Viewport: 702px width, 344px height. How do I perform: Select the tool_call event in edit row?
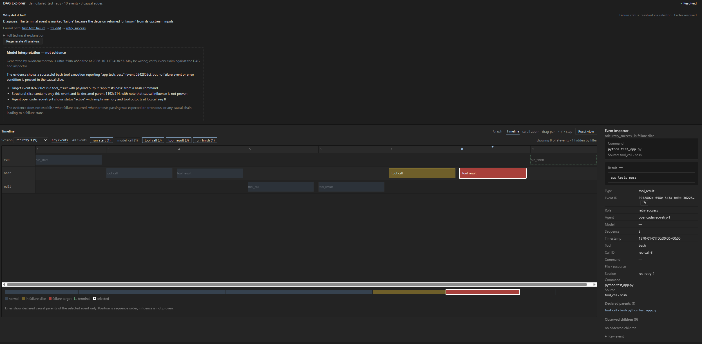point(281,187)
